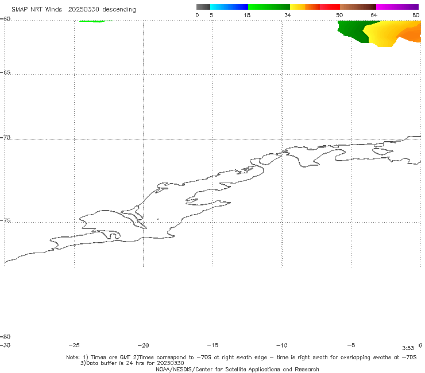The image size is (425, 373).
Task: Click the "-5" longitude axis label
Action: tap(351, 345)
